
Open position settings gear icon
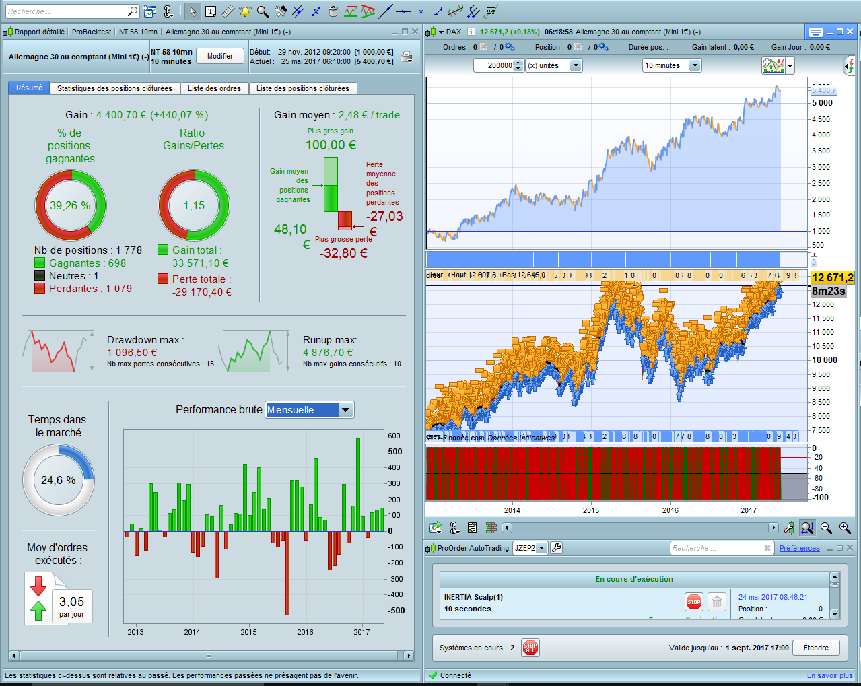pyautogui.click(x=603, y=47)
